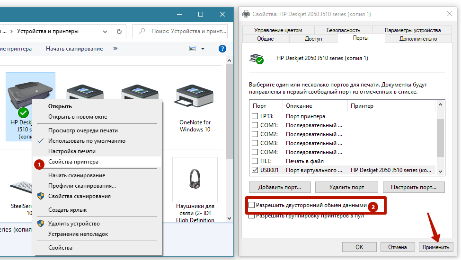461x260 pixels.
Task: Click the Отмена button
Action: point(398,247)
